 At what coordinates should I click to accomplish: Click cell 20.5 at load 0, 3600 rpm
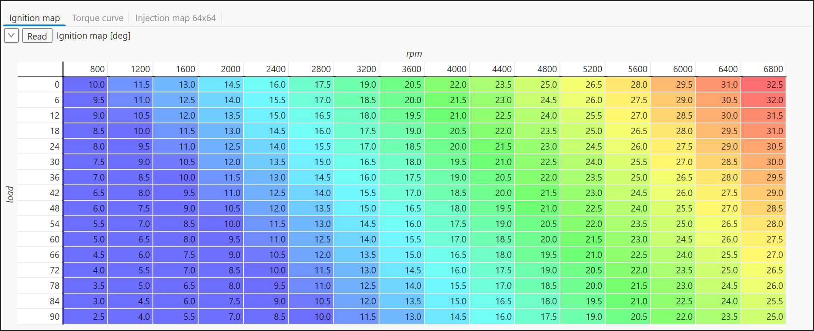point(402,85)
